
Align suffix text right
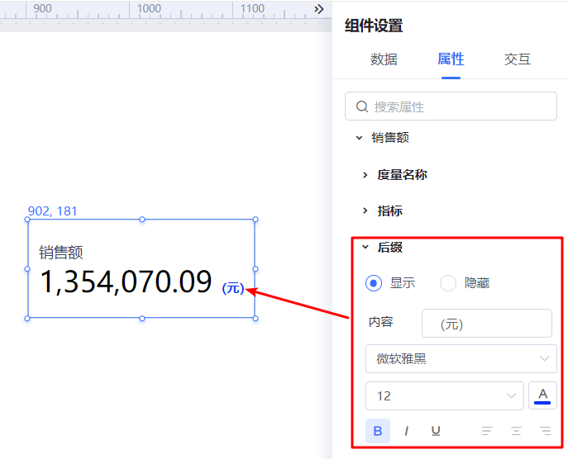coord(545,431)
